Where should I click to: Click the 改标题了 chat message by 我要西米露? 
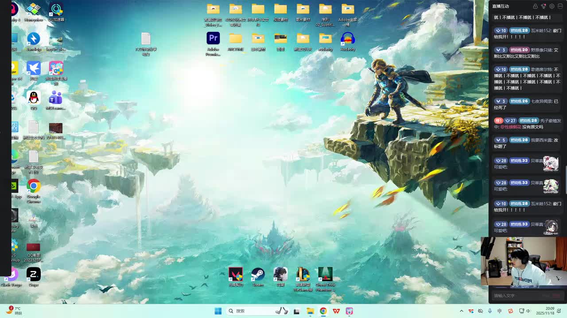tap(526, 143)
